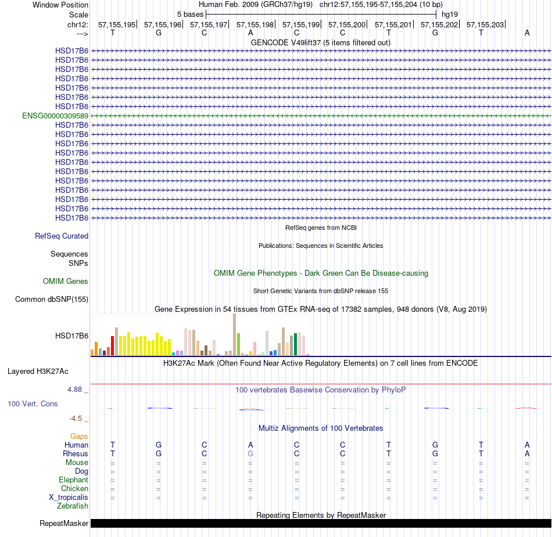Viewport: 552px width, 537px height.
Task: Select the OMIM Genes track label
Action: point(66,282)
